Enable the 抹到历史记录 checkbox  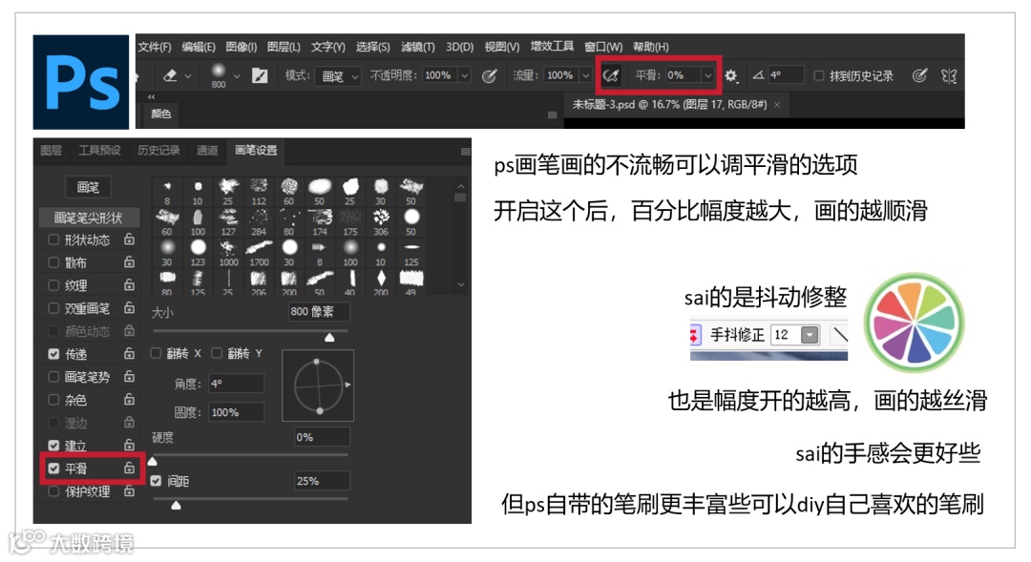pyautogui.click(x=819, y=75)
